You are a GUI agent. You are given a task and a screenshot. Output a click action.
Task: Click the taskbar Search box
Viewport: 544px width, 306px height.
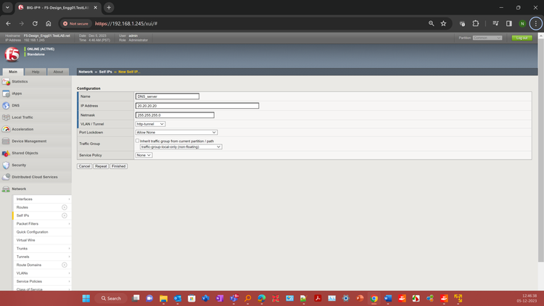(x=111, y=298)
